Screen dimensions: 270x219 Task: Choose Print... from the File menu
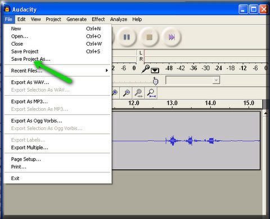point(58,167)
